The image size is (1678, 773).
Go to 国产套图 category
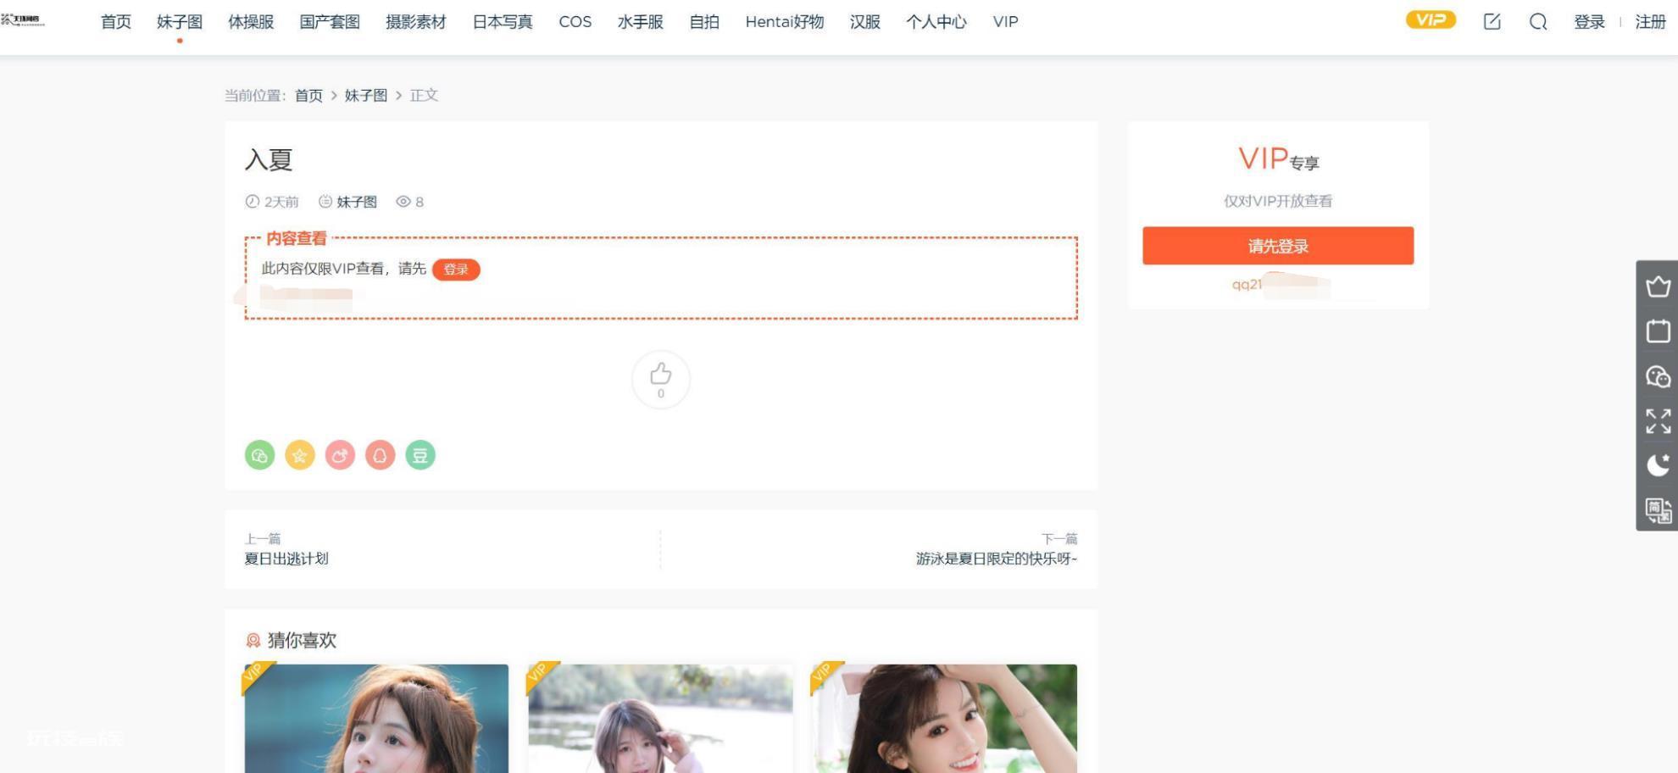[330, 22]
